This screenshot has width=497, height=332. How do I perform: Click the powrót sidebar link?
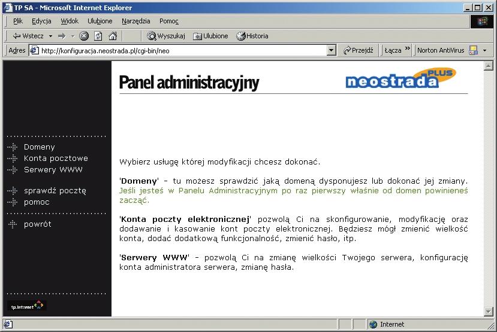point(37,224)
